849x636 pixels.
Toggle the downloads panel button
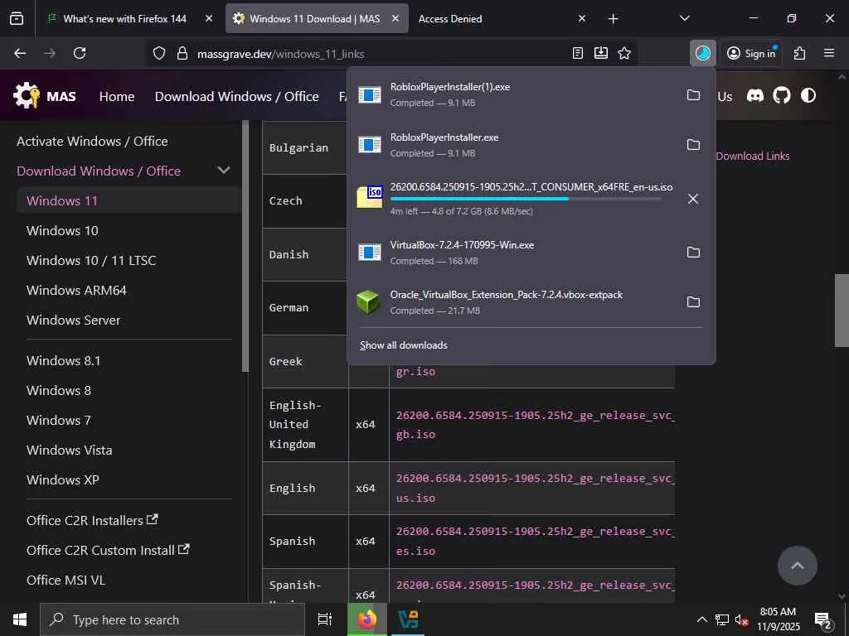pos(703,53)
